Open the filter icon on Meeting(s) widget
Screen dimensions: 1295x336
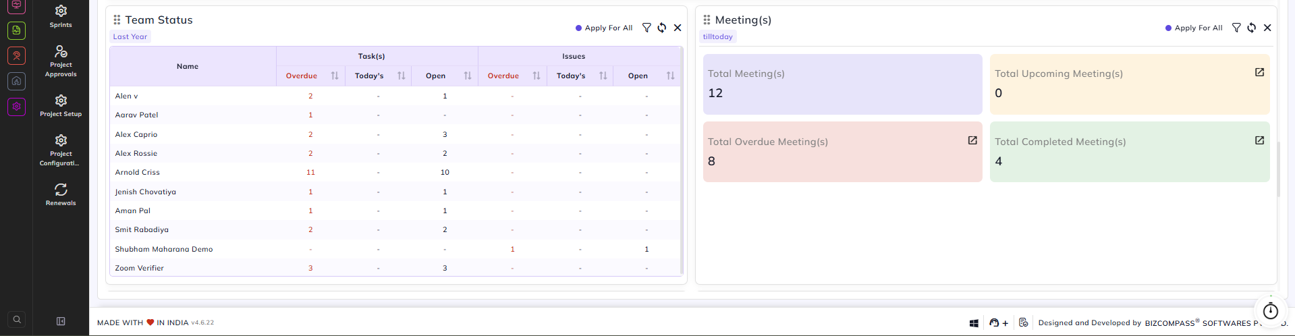coord(1236,28)
